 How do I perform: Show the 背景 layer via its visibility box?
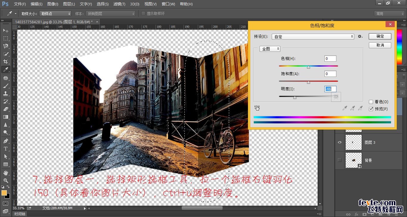(339, 160)
